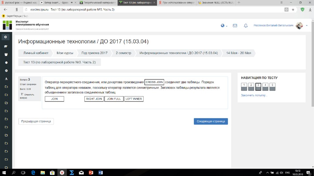Open the graduation cap icon in the left sidebar
Image resolution: width=314 pixels, height=176 pixels.
tap(6, 46)
